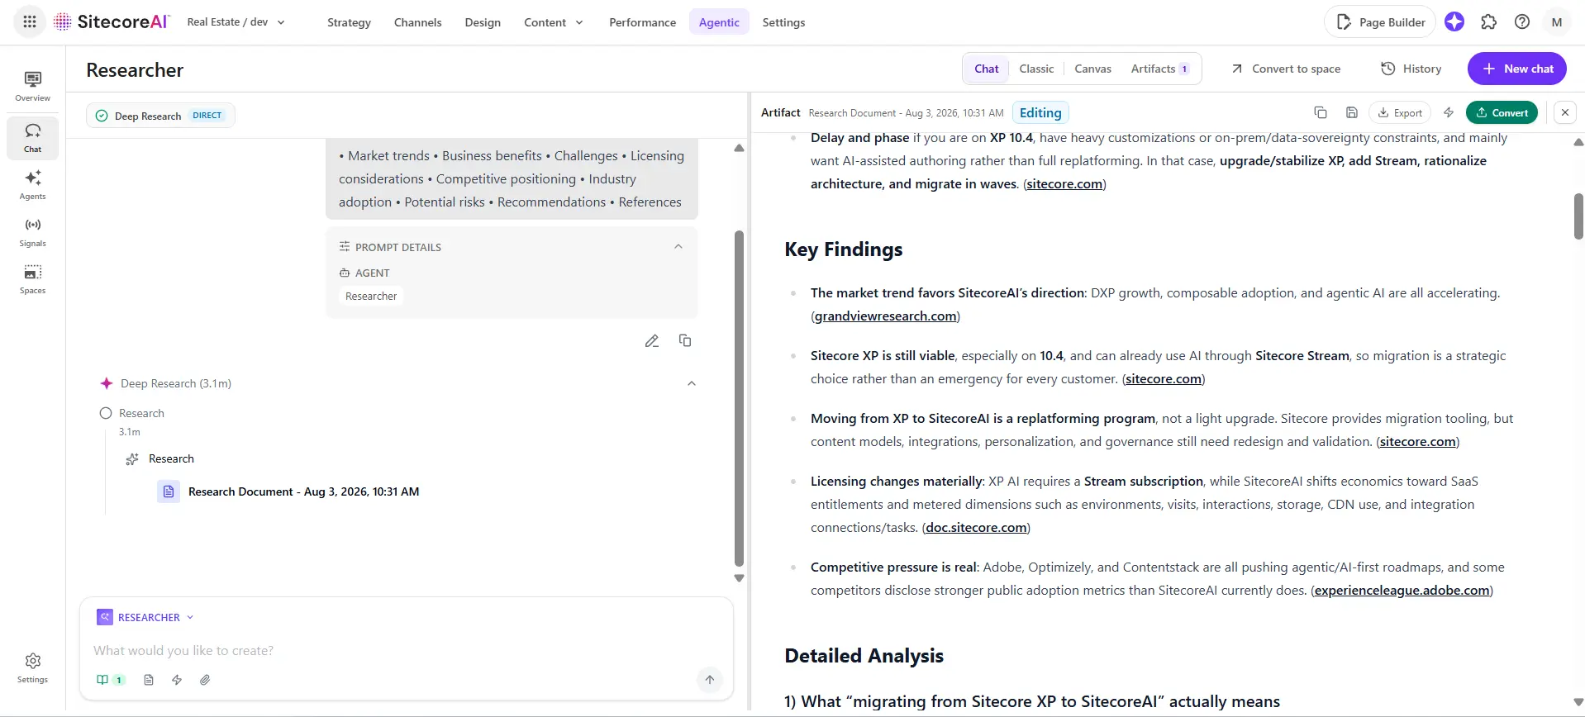Click the document icon in chat input
The height and width of the screenshot is (717, 1585).
pos(149,680)
